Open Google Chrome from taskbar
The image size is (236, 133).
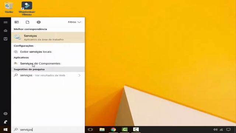(x=113, y=130)
